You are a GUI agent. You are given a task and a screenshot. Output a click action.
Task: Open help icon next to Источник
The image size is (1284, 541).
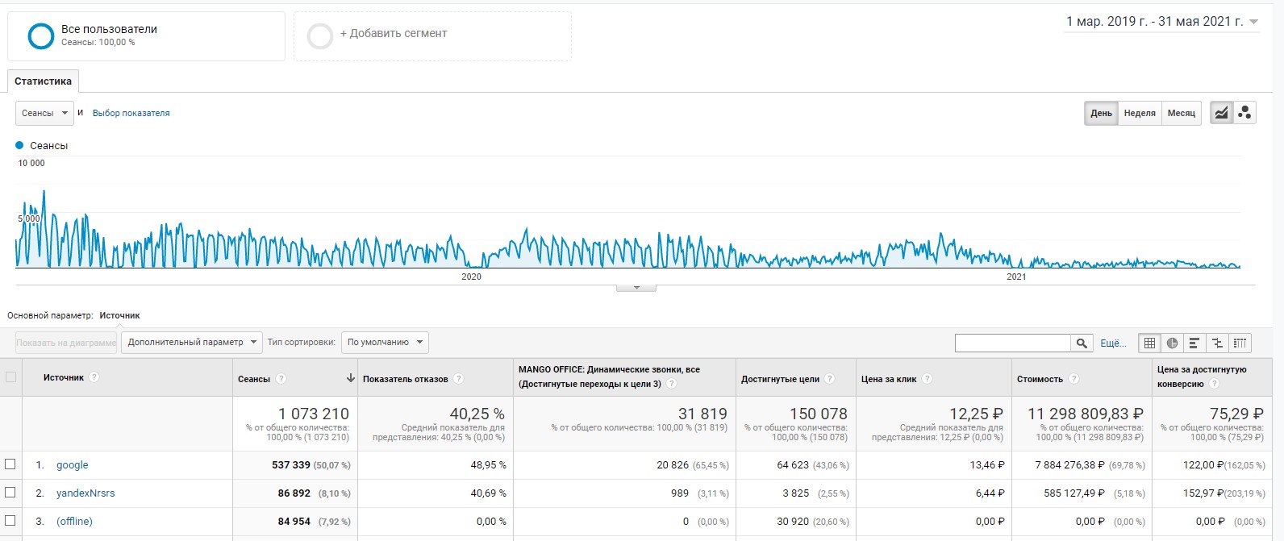coord(94,377)
